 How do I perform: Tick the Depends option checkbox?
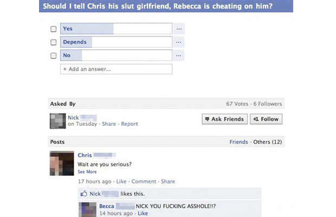point(53,42)
